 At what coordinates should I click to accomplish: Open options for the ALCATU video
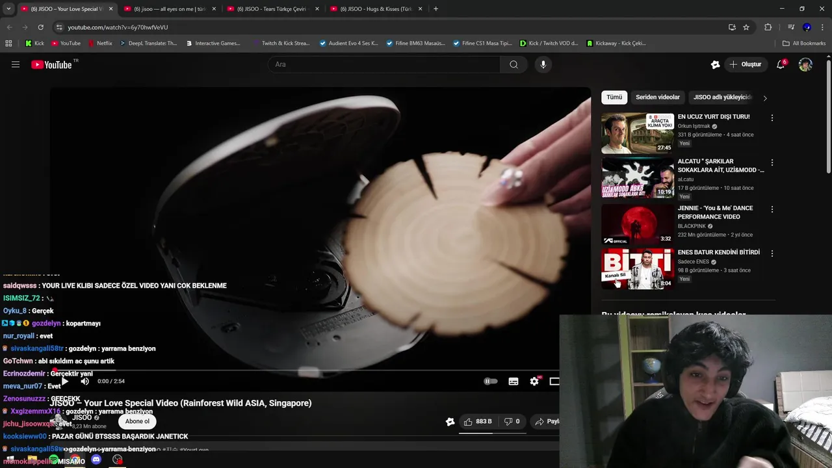click(772, 162)
